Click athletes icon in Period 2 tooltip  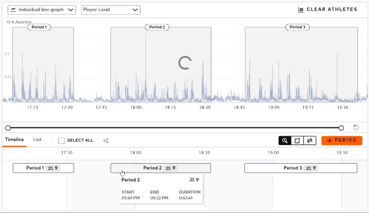192,180
